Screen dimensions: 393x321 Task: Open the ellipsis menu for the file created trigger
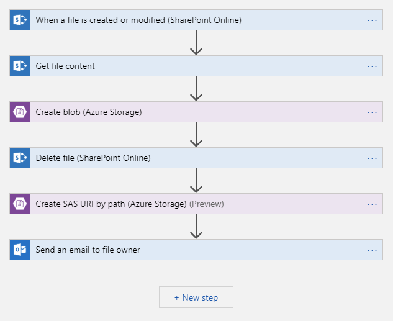(372, 20)
